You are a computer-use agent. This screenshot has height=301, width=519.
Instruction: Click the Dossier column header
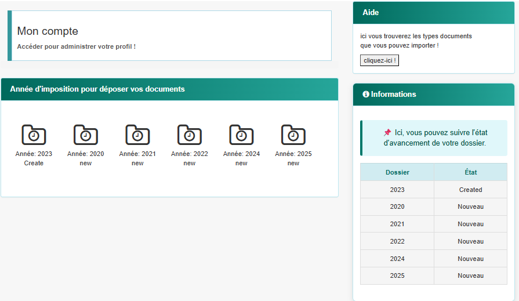(397, 172)
